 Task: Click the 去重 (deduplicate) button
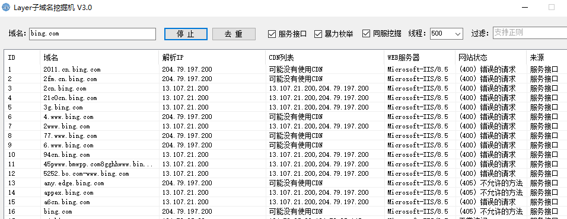coord(234,34)
